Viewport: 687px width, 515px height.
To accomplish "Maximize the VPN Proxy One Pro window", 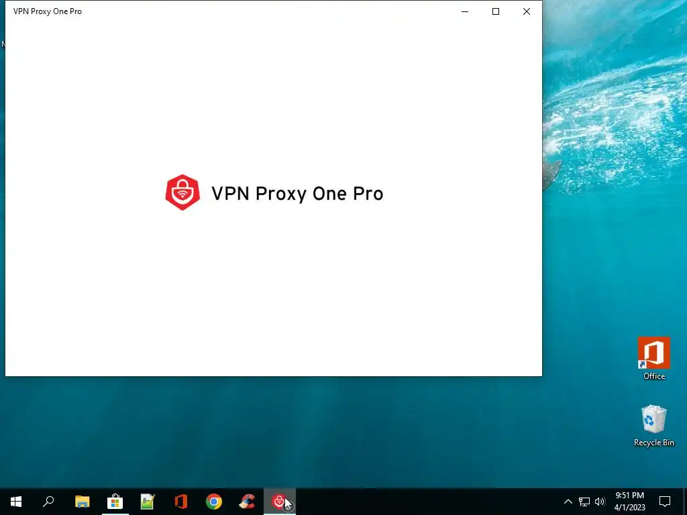I will (x=496, y=11).
